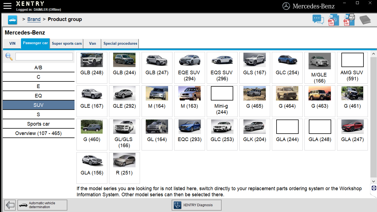377x212 pixels.
Task: Launch XENTRY Diagnosis
Action: (x=196, y=205)
